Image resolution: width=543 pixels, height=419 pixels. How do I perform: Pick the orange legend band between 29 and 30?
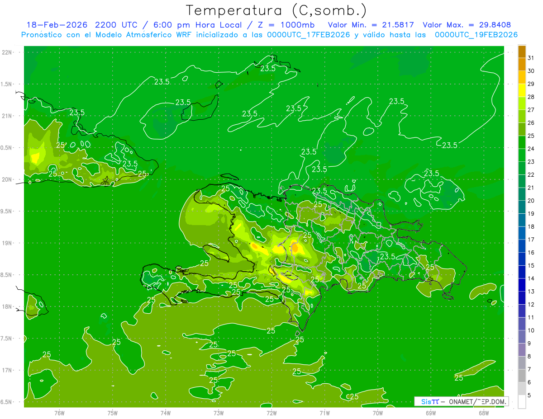coord(522,77)
